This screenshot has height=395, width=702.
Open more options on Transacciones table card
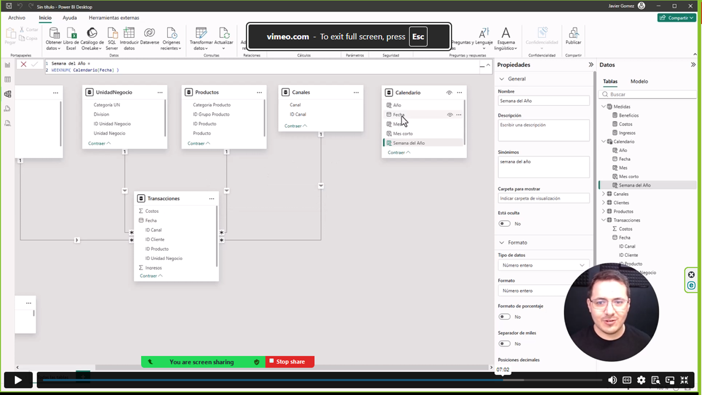tap(212, 199)
